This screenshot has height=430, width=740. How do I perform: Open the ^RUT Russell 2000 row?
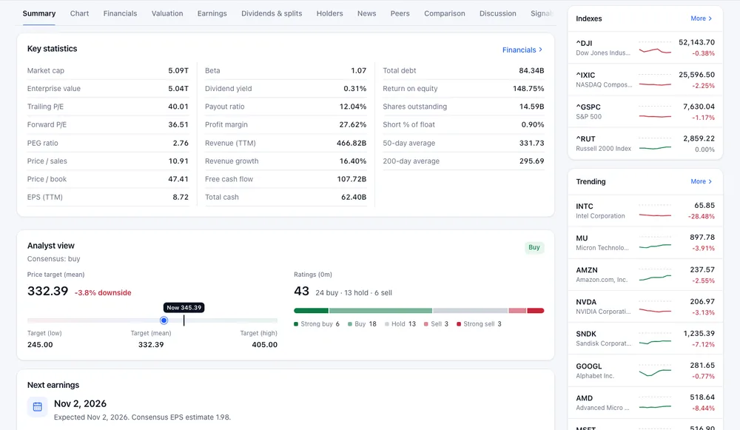click(645, 144)
